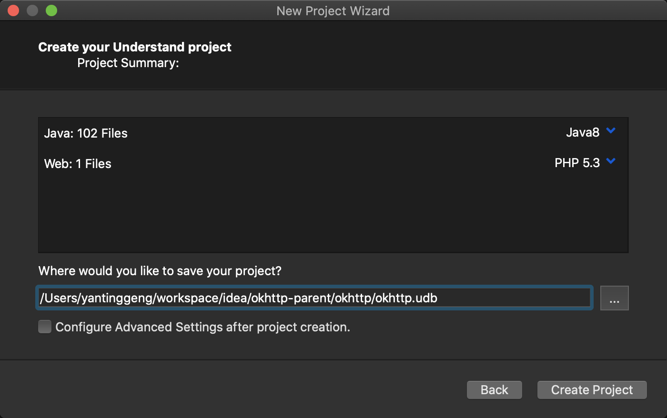Screen dimensions: 667x418
Task: Click the 'Where would you like to save' label
Action: (x=160, y=271)
